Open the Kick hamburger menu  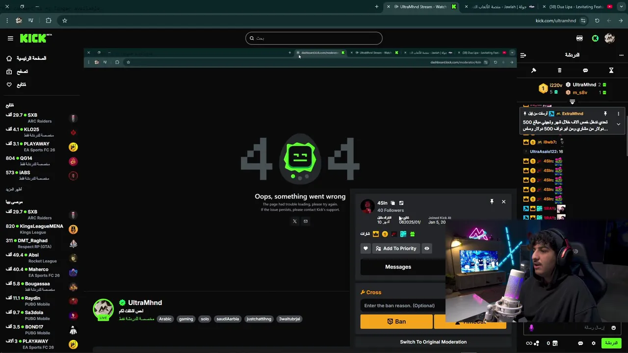coord(10,38)
